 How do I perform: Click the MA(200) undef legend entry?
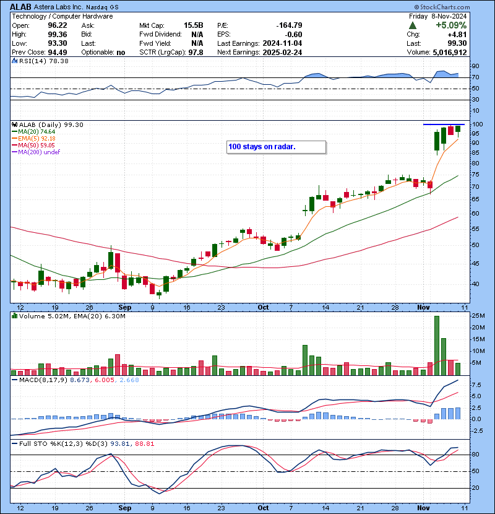point(36,152)
